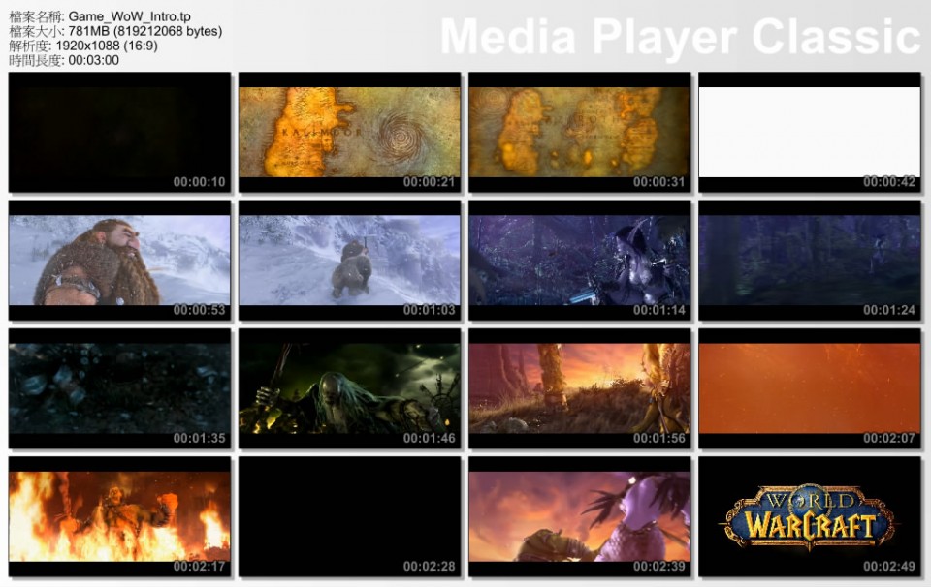This screenshot has width=931, height=587.
Task: Select the world map thumbnail at 00:00:31
Action: (x=580, y=133)
